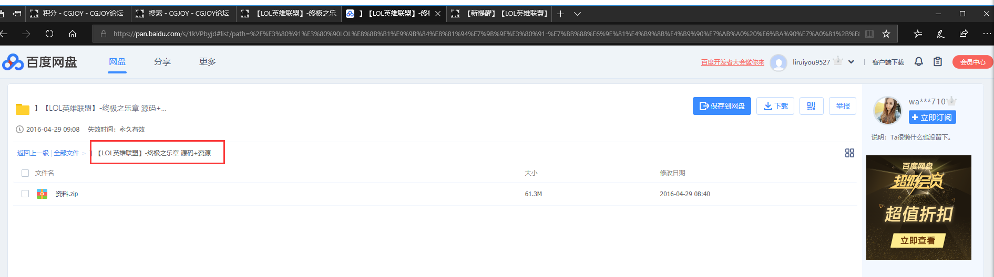Switch to grid view icon
This screenshot has height=277, width=994.
point(849,153)
